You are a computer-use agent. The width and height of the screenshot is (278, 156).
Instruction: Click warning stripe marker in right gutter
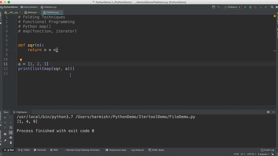coord(275,51)
